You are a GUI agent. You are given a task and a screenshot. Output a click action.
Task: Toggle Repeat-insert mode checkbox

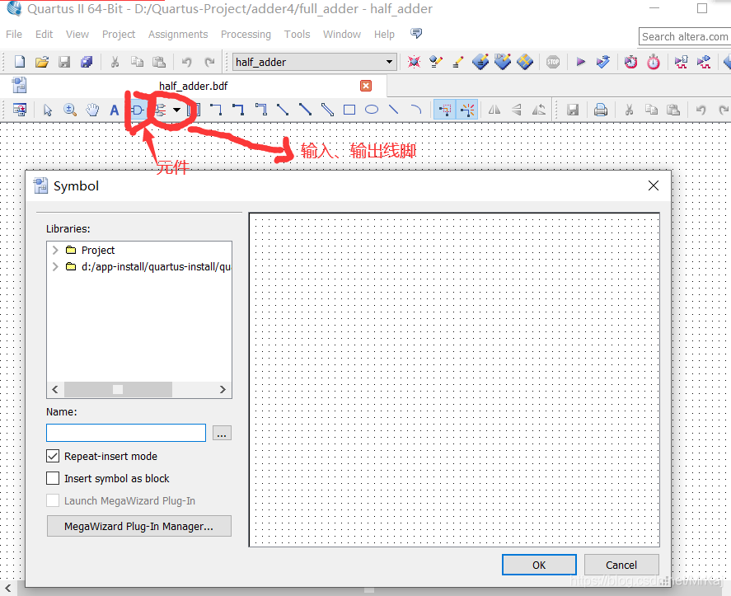(x=53, y=456)
